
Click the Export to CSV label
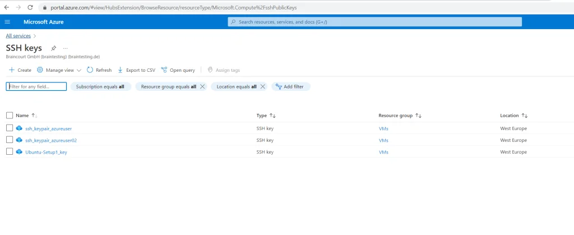pyautogui.click(x=141, y=70)
